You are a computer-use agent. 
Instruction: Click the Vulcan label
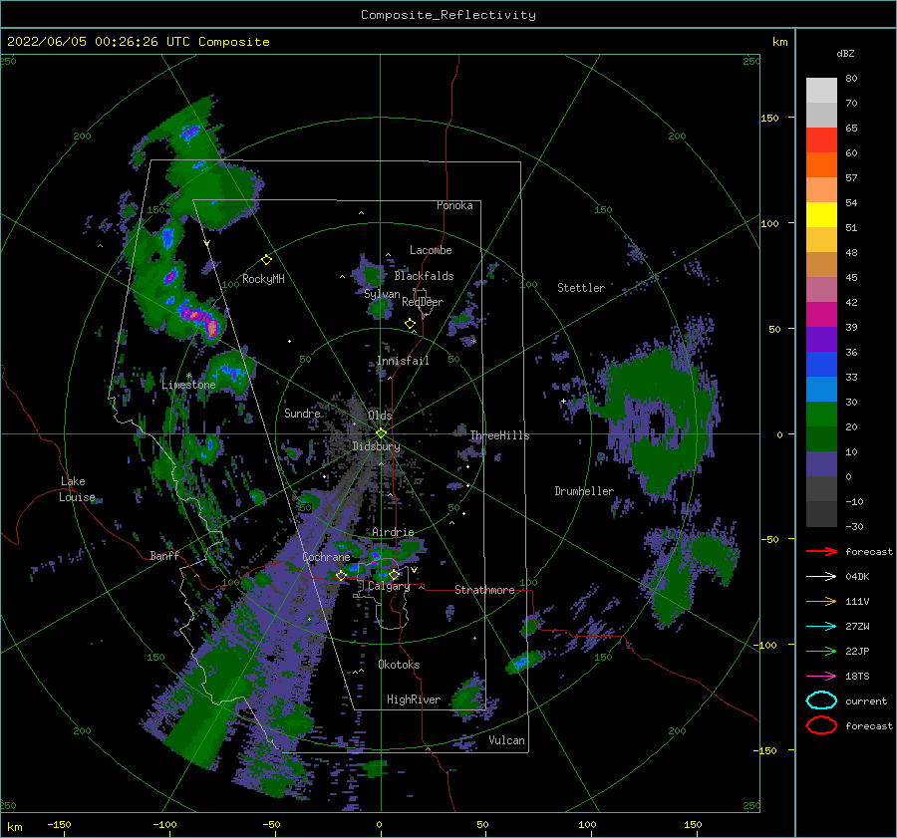506,740
